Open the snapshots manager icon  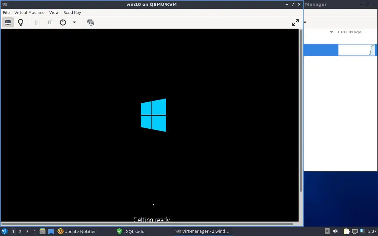[x=91, y=22]
